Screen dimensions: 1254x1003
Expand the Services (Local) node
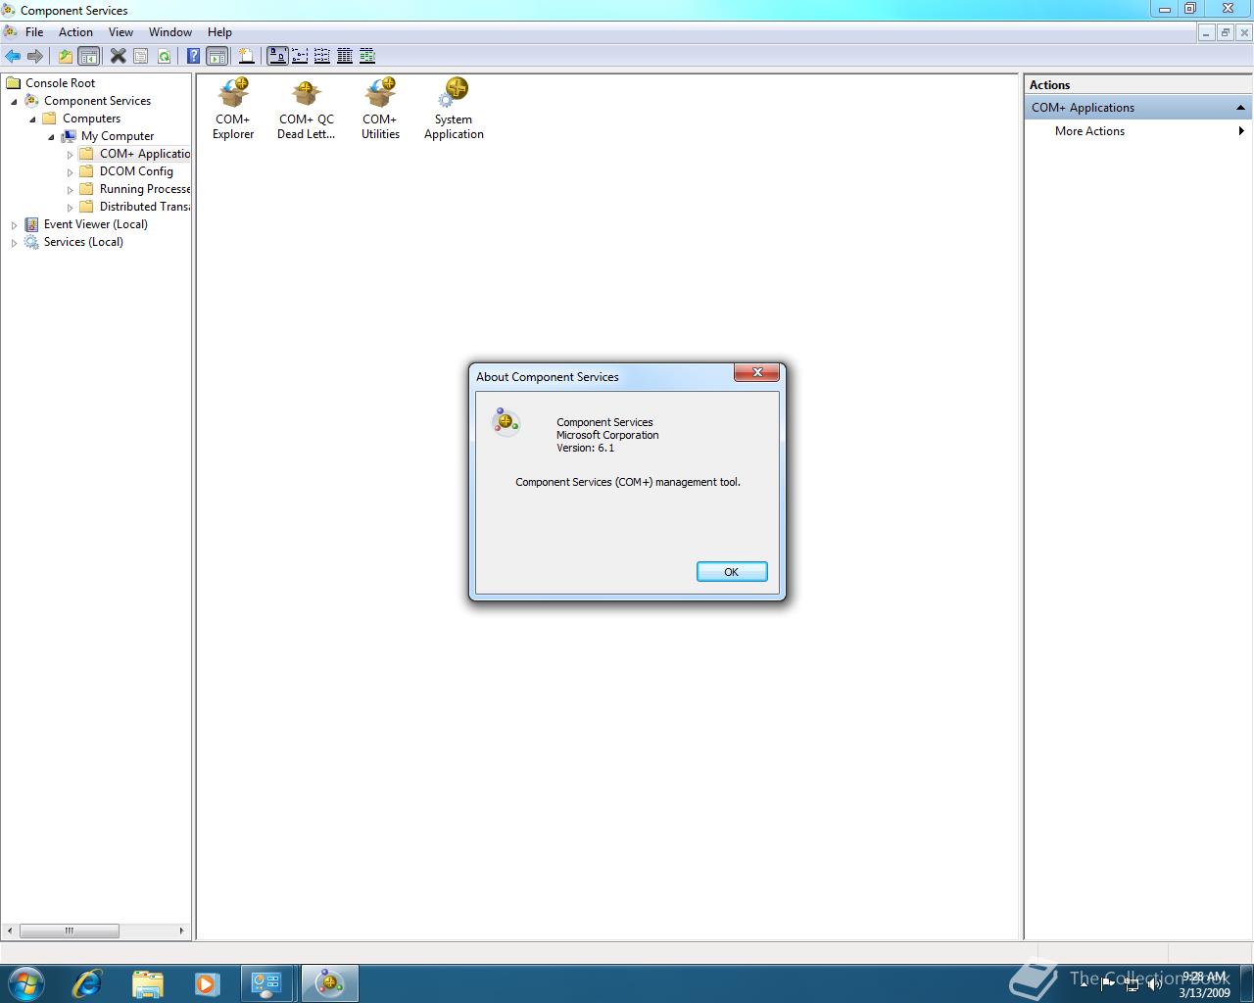coord(14,243)
